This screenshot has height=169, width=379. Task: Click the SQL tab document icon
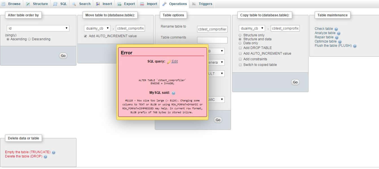click(x=56, y=4)
